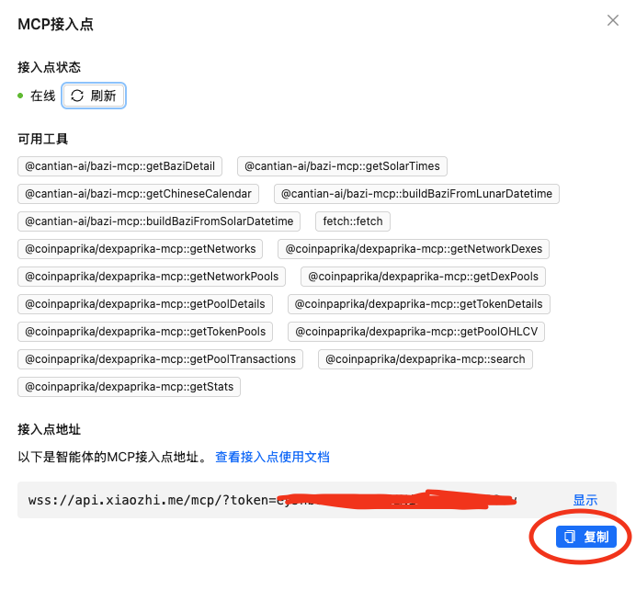Click the 在线 online status label

[42, 96]
